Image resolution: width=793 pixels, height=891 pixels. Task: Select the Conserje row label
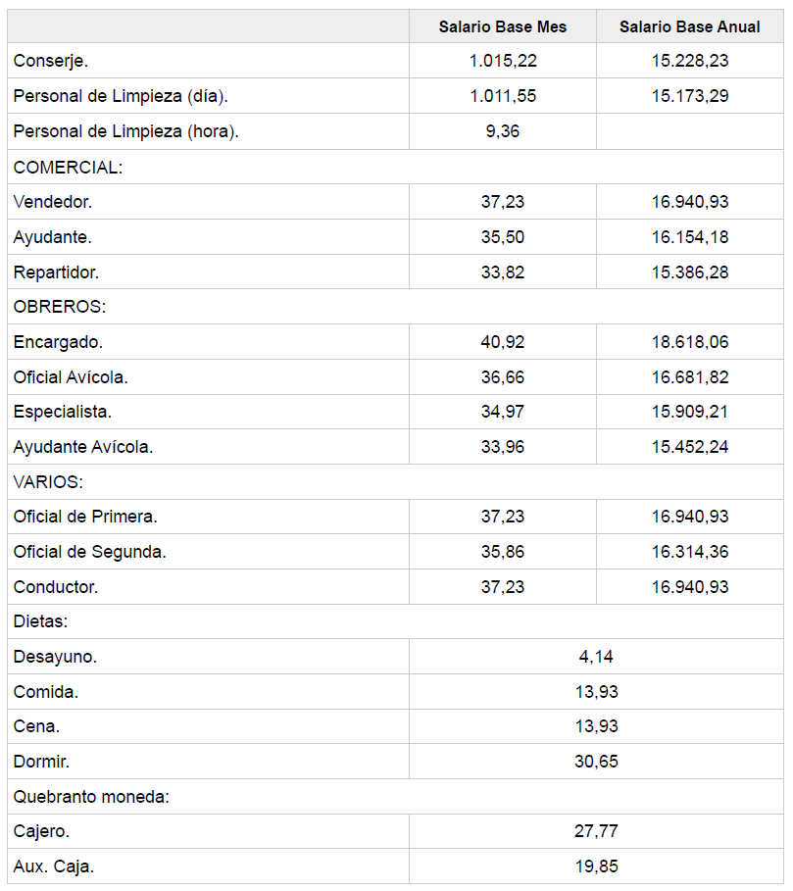51,61
